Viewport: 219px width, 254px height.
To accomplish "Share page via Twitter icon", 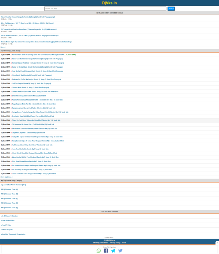I will click(x=120, y=251).
